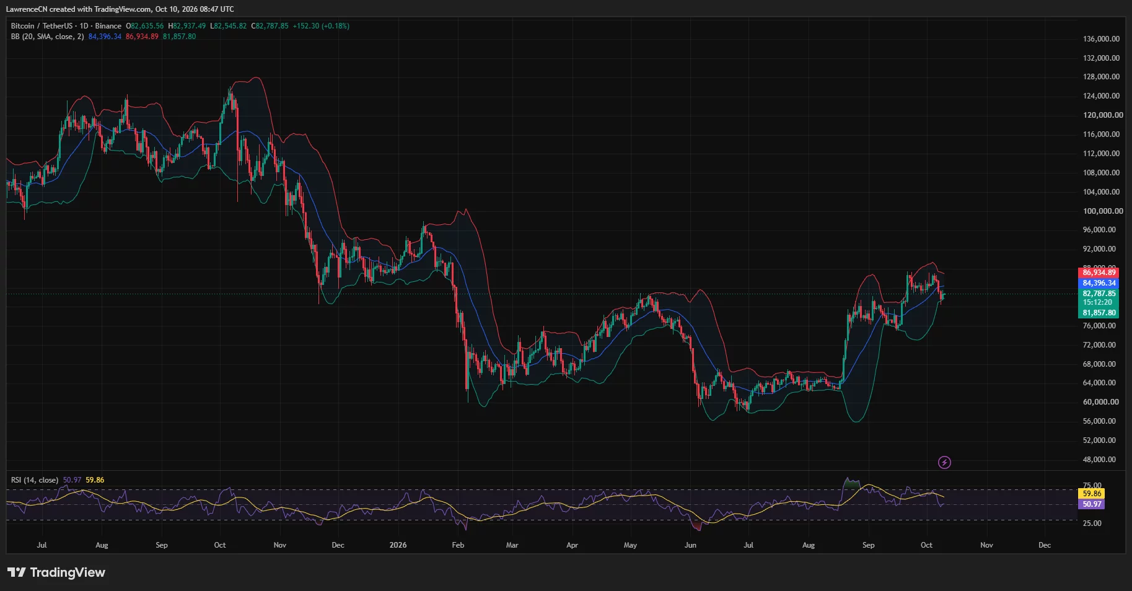The height and width of the screenshot is (591, 1132).
Task: Click the L82,545.82 low value
Action: click(228, 26)
